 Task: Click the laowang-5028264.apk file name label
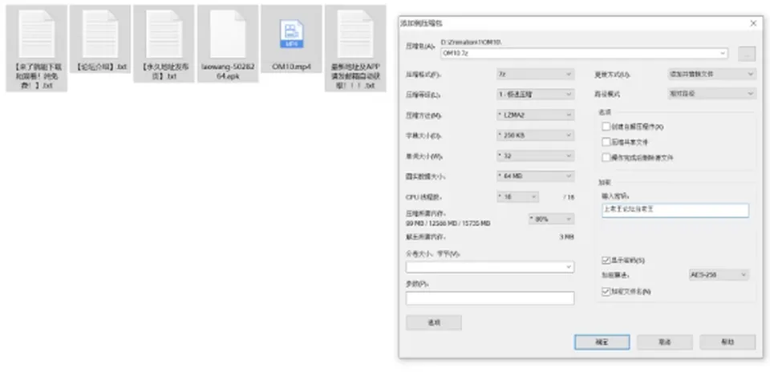click(228, 71)
